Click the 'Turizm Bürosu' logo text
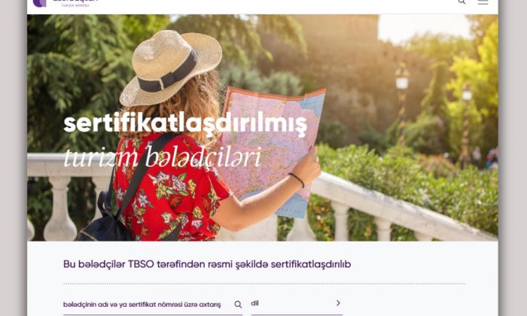The height and width of the screenshot is (316, 527). coord(75,5)
